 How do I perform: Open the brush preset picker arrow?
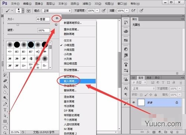23,11
